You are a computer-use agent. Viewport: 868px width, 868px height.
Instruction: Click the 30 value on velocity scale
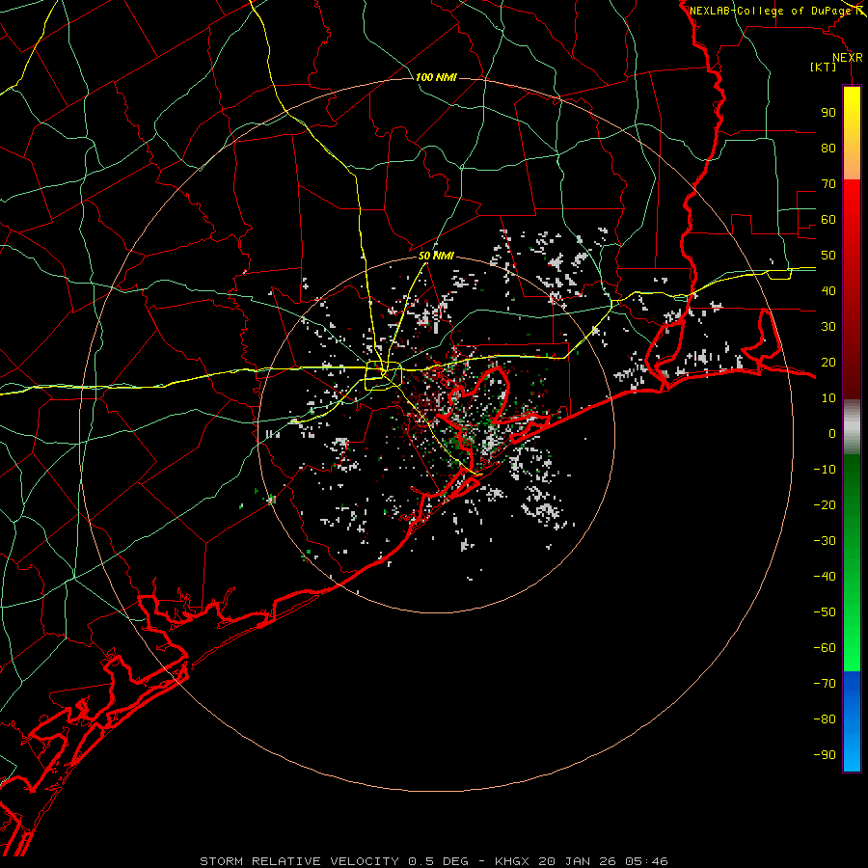(x=828, y=327)
